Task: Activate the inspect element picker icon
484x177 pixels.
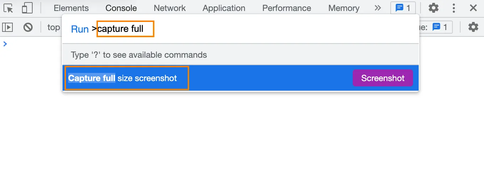Action: (x=9, y=8)
